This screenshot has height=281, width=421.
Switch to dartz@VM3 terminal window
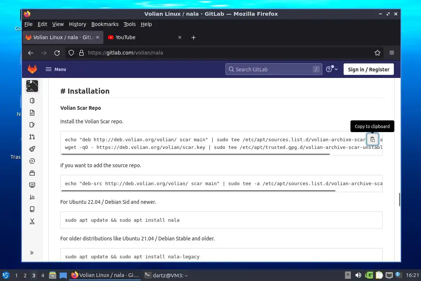[x=166, y=275]
